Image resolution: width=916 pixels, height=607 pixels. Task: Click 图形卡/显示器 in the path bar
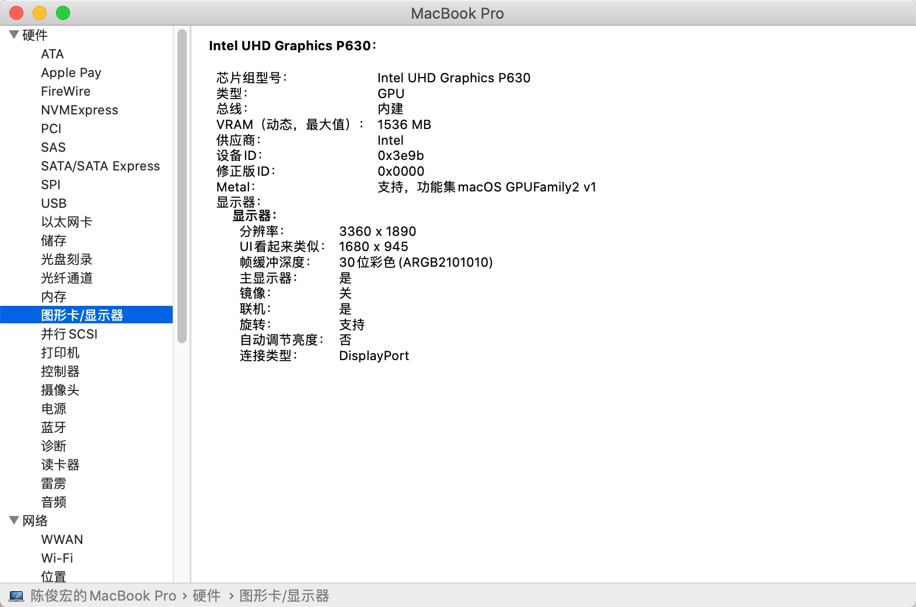tap(284, 596)
